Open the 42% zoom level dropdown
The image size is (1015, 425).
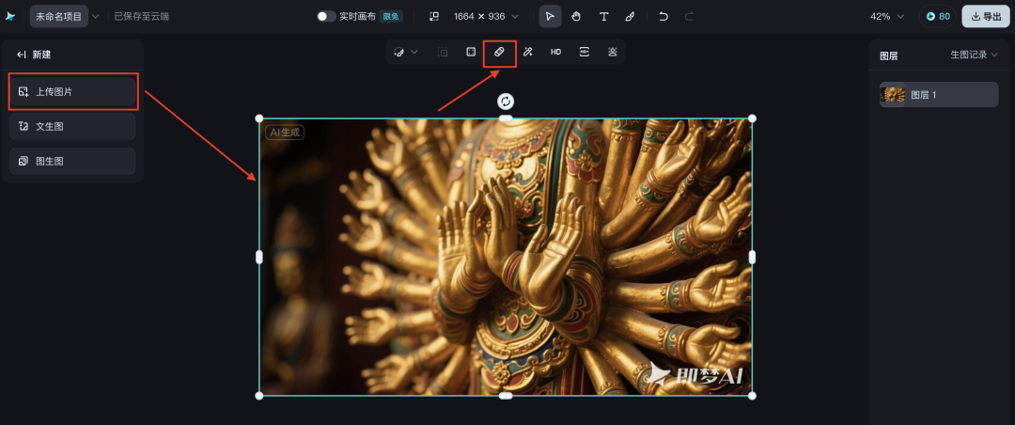point(887,16)
